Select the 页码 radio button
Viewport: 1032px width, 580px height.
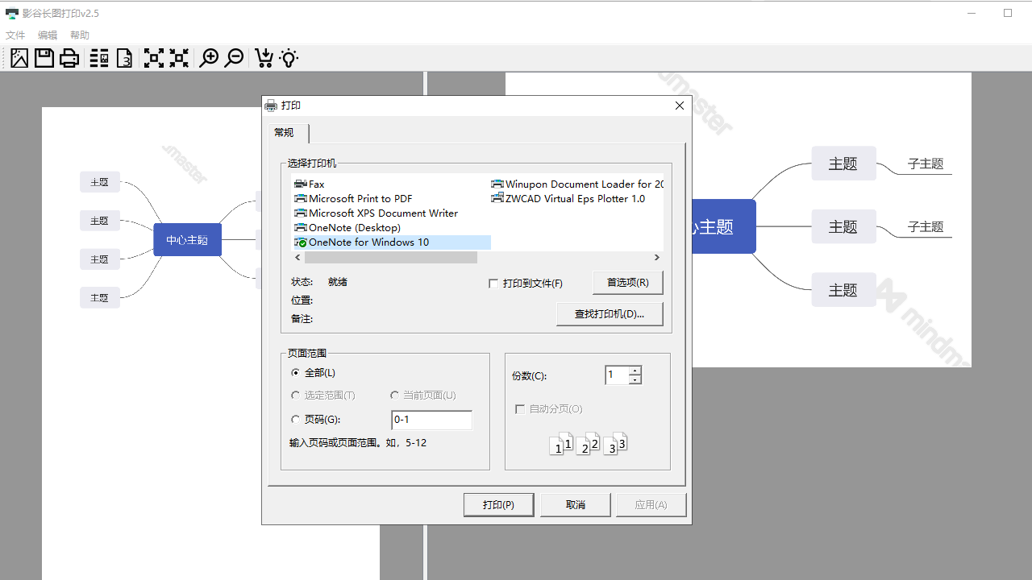click(x=295, y=420)
